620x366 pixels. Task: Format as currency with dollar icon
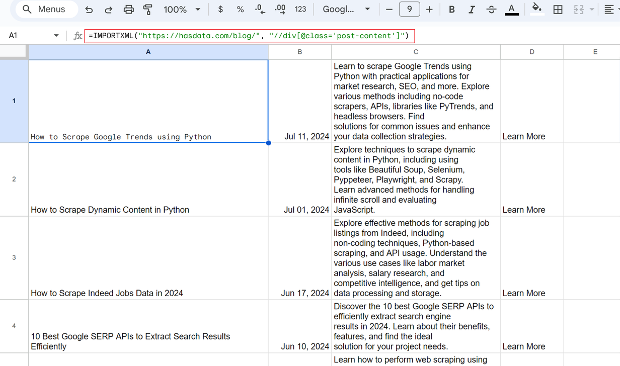(x=220, y=10)
